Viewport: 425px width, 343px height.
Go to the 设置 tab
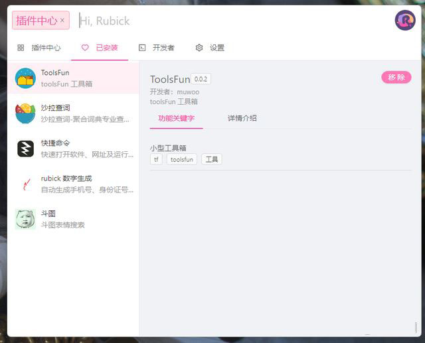210,48
